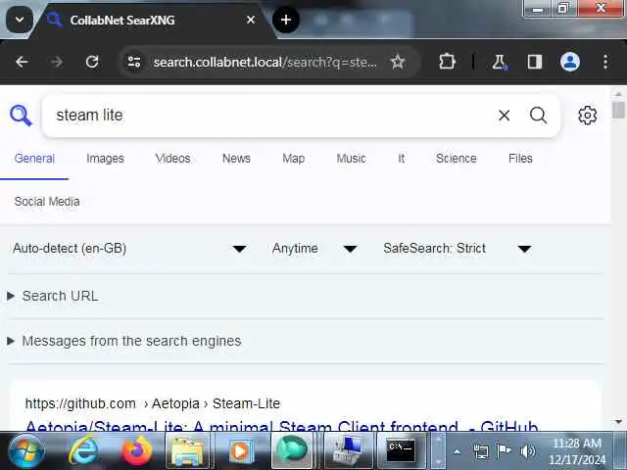Viewport: 627px width, 470px height.
Task: Open the Chrome three-dot menu
Action: point(605,62)
